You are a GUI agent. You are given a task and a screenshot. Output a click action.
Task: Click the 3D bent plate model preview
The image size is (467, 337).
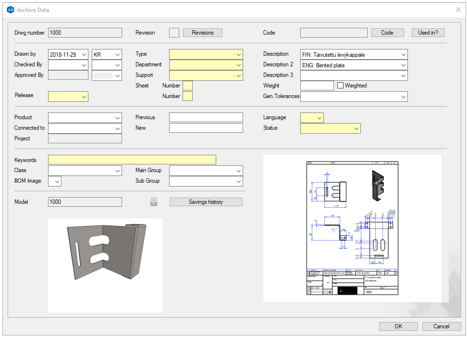click(105, 253)
